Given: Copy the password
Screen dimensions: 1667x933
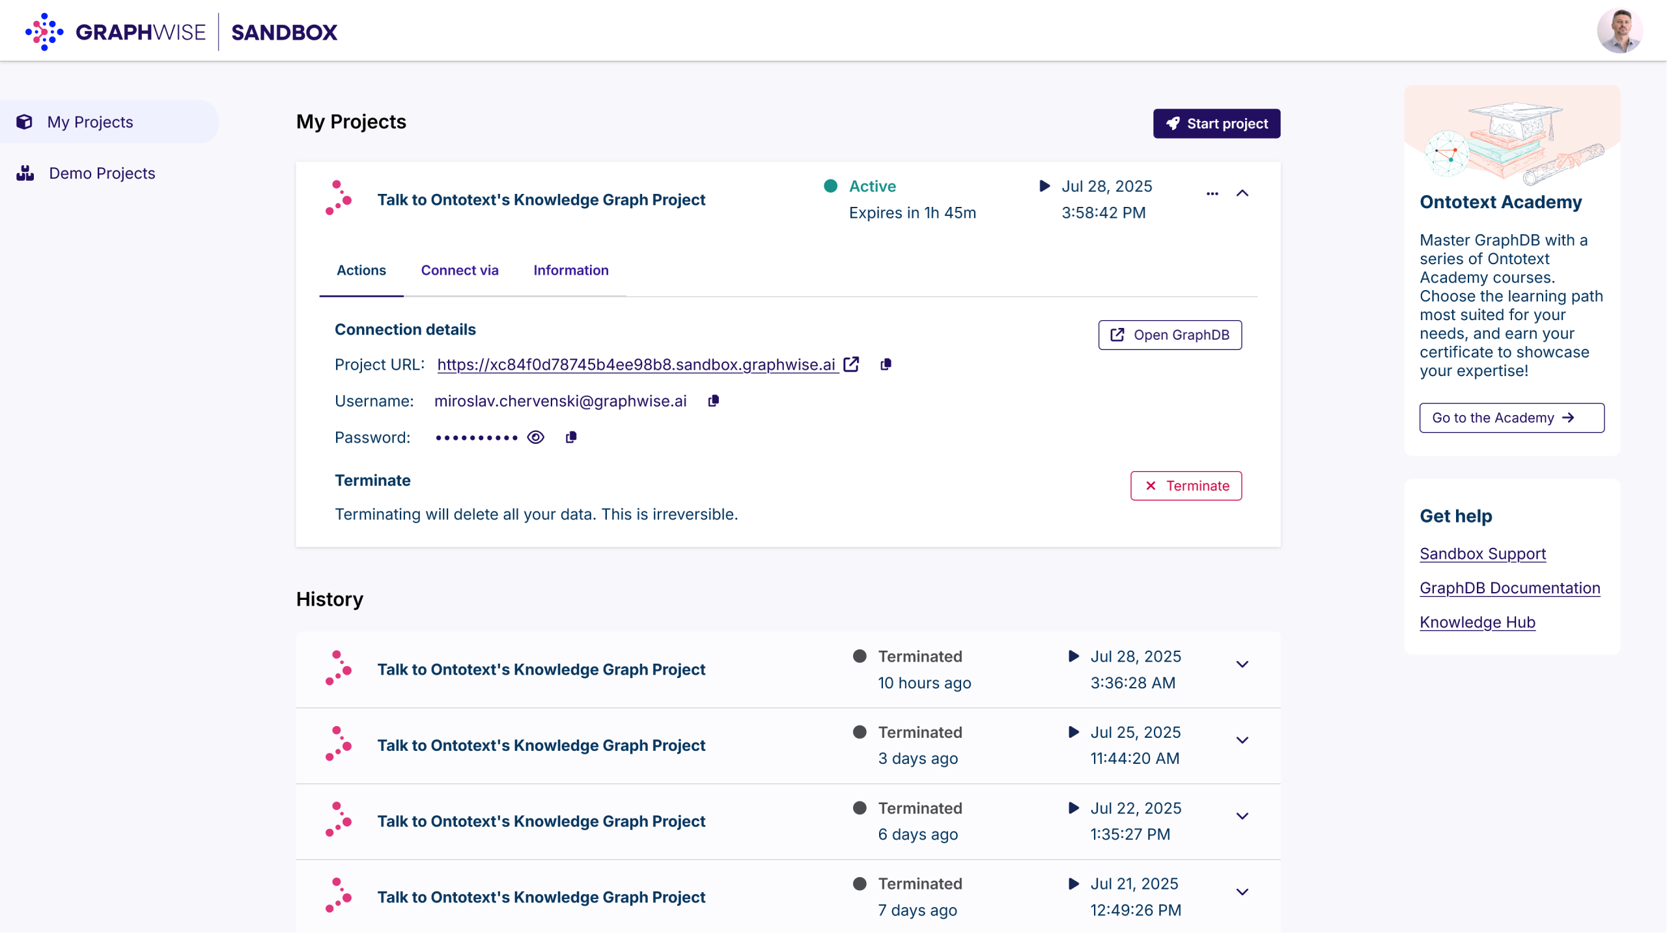Looking at the screenshot, I should pyautogui.click(x=571, y=437).
